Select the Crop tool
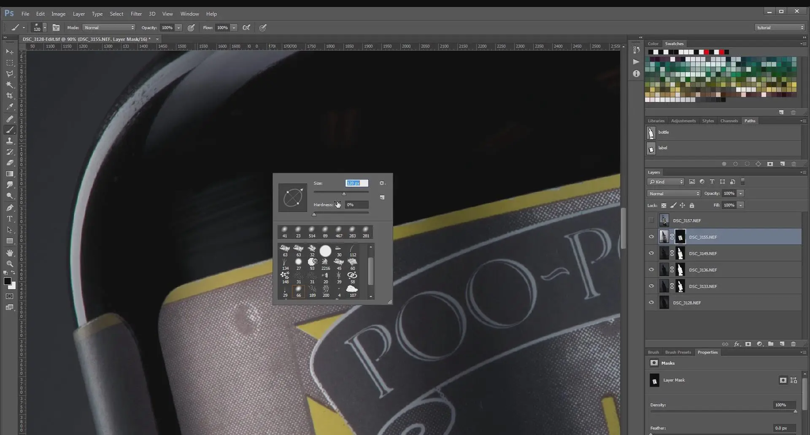This screenshot has width=810, height=435. click(x=9, y=96)
